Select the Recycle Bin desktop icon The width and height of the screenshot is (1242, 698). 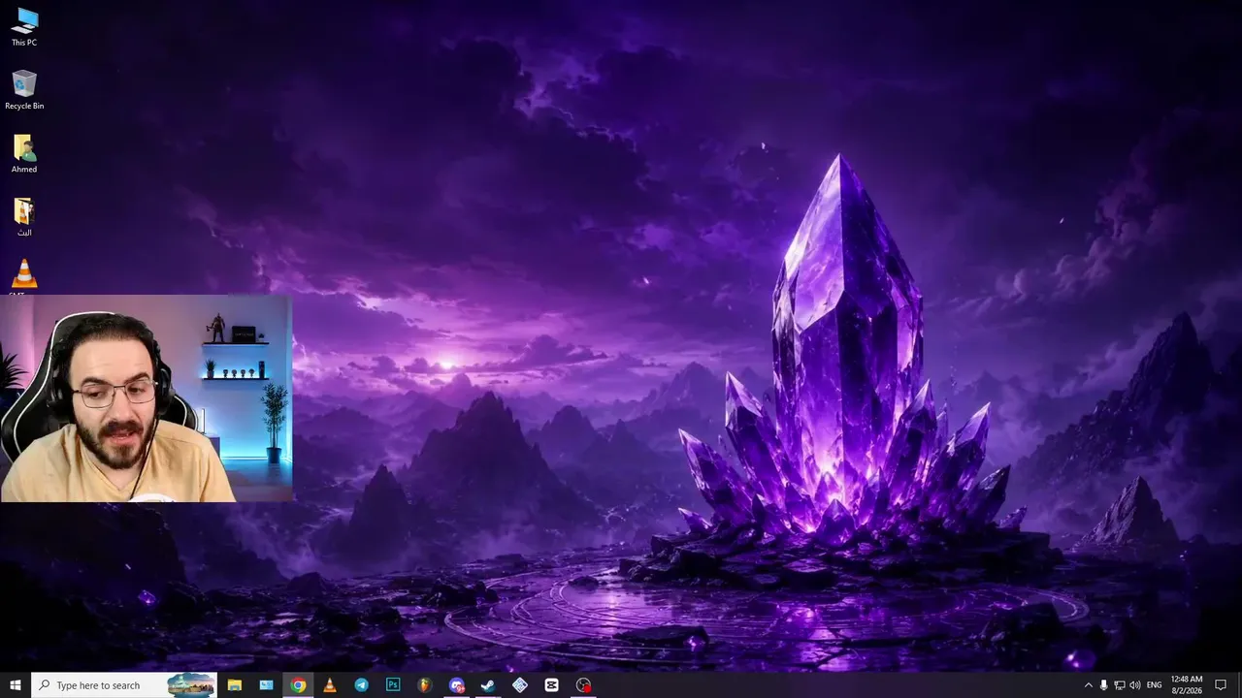point(24,90)
